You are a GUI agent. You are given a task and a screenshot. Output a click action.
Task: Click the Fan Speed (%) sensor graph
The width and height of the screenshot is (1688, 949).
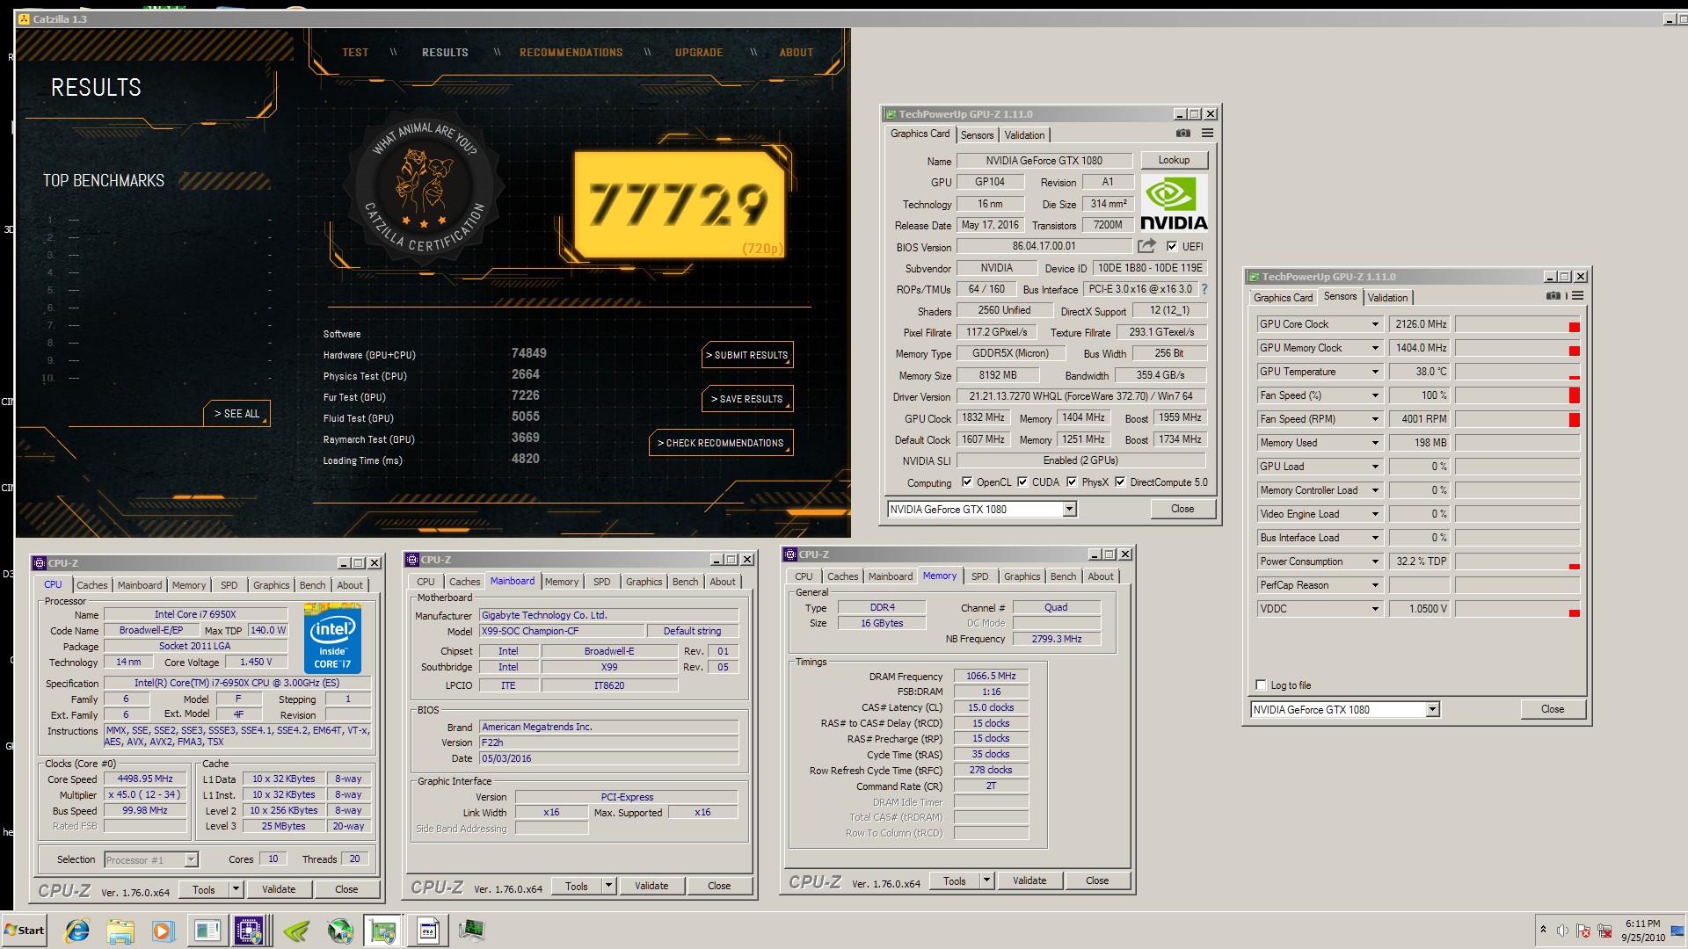pyautogui.click(x=1517, y=395)
